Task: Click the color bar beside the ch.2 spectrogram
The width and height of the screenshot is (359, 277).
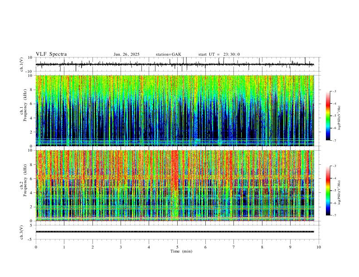Action: (x=328, y=191)
